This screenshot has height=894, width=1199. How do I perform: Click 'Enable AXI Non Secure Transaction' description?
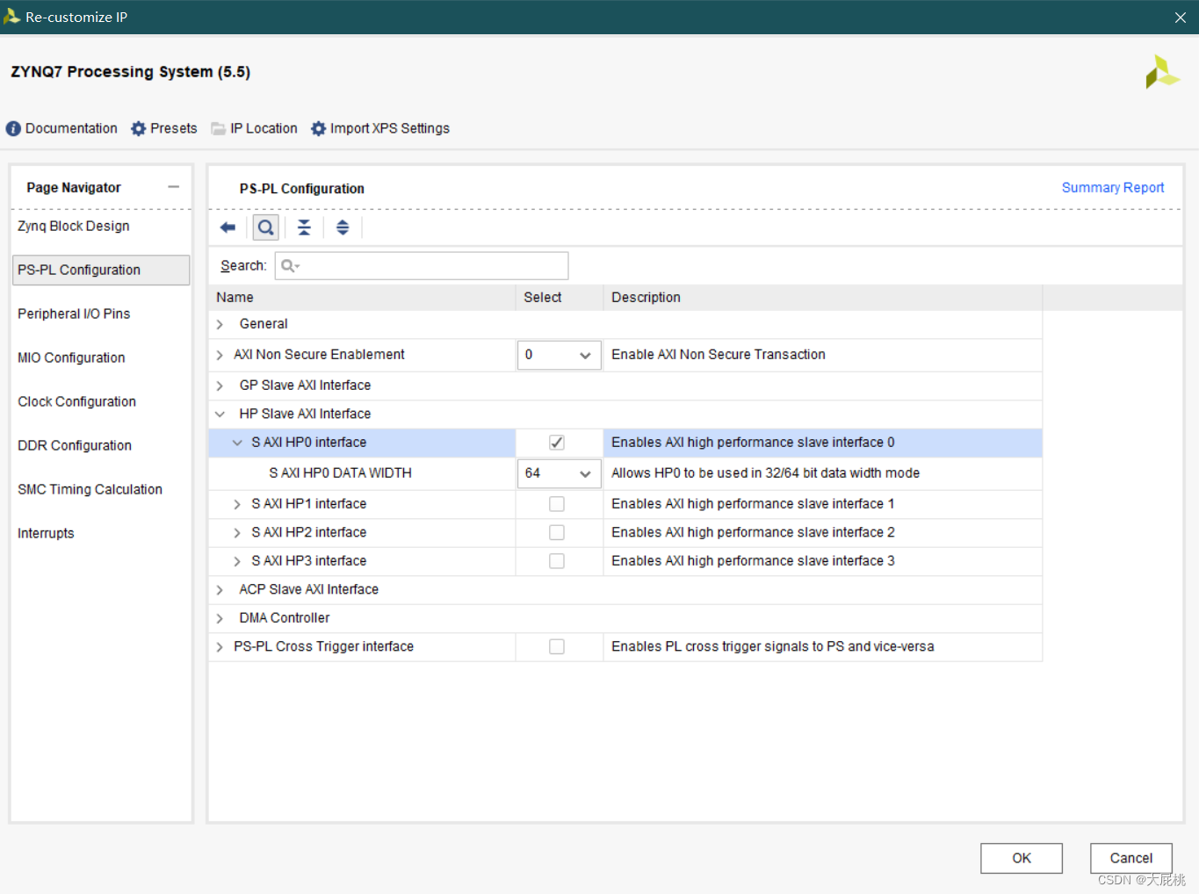click(719, 355)
